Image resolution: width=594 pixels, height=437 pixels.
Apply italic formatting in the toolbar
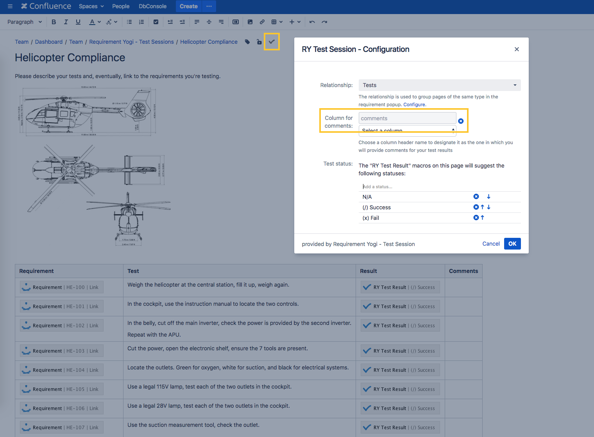tap(66, 22)
